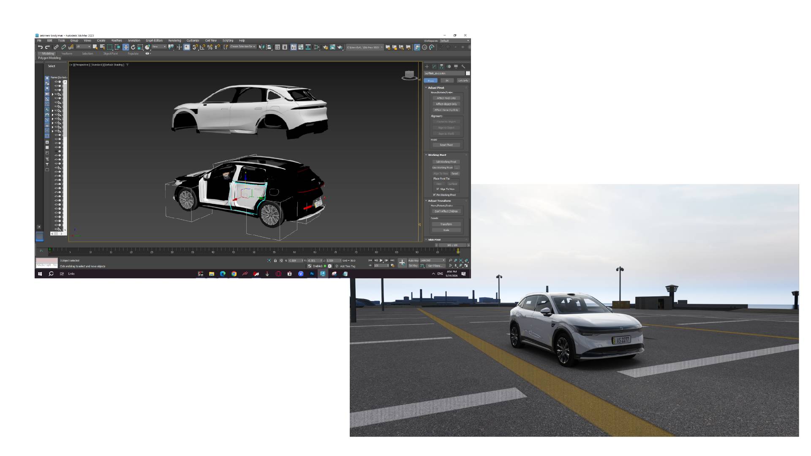The width and height of the screenshot is (811, 456).
Task: Click the ViewCube in the perspective viewport
Action: click(x=409, y=75)
